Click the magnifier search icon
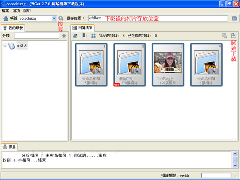Viewport: 240px width, 180px height. click(x=61, y=18)
